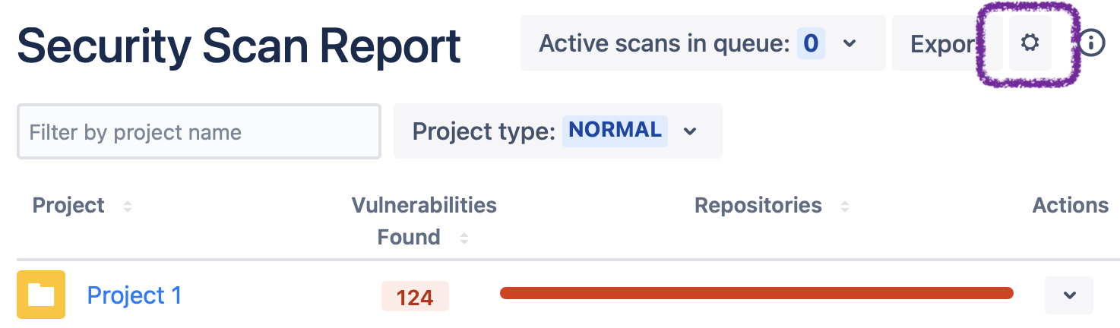Focus the Filter by project name field

click(198, 132)
